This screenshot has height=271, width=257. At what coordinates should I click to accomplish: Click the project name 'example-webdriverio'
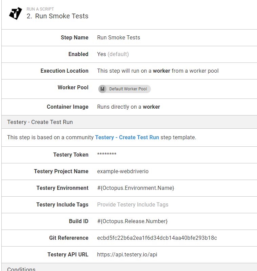[123, 171]
